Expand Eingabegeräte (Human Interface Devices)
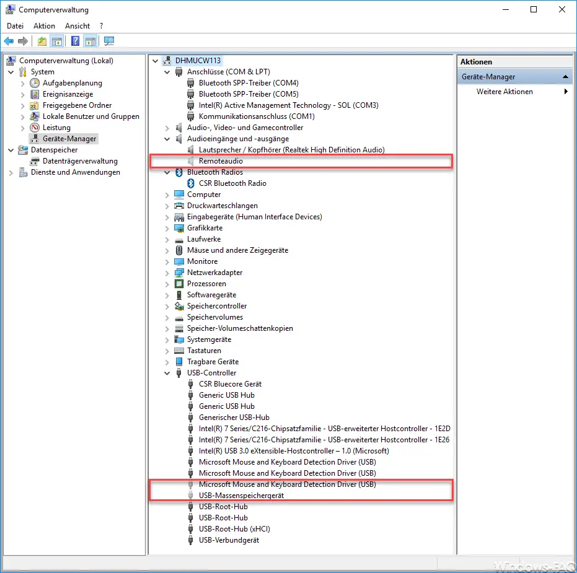Viewport: 577px width, 573px height. tap(167, 217)
